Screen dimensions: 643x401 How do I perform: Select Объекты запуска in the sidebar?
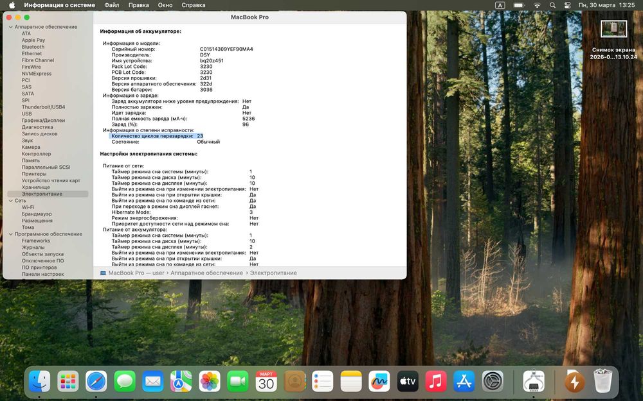[42, 254]
